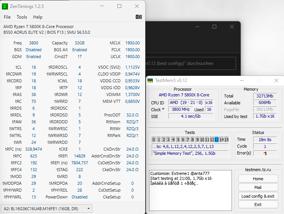This screenshot has width=284, height=214.
Task: Click the Used cores value 16
Action: coord(209,109)
